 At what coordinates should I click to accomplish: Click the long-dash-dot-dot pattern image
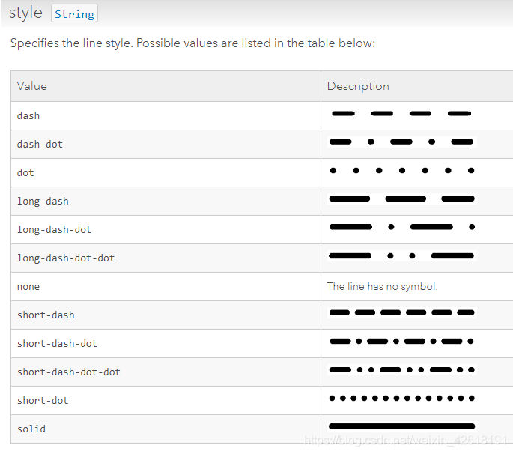[401, 255]
